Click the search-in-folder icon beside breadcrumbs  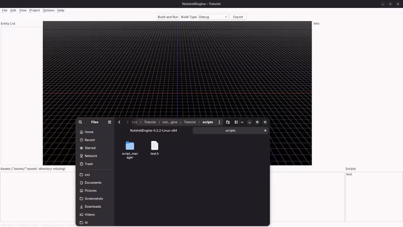click(x=228, y=122)
